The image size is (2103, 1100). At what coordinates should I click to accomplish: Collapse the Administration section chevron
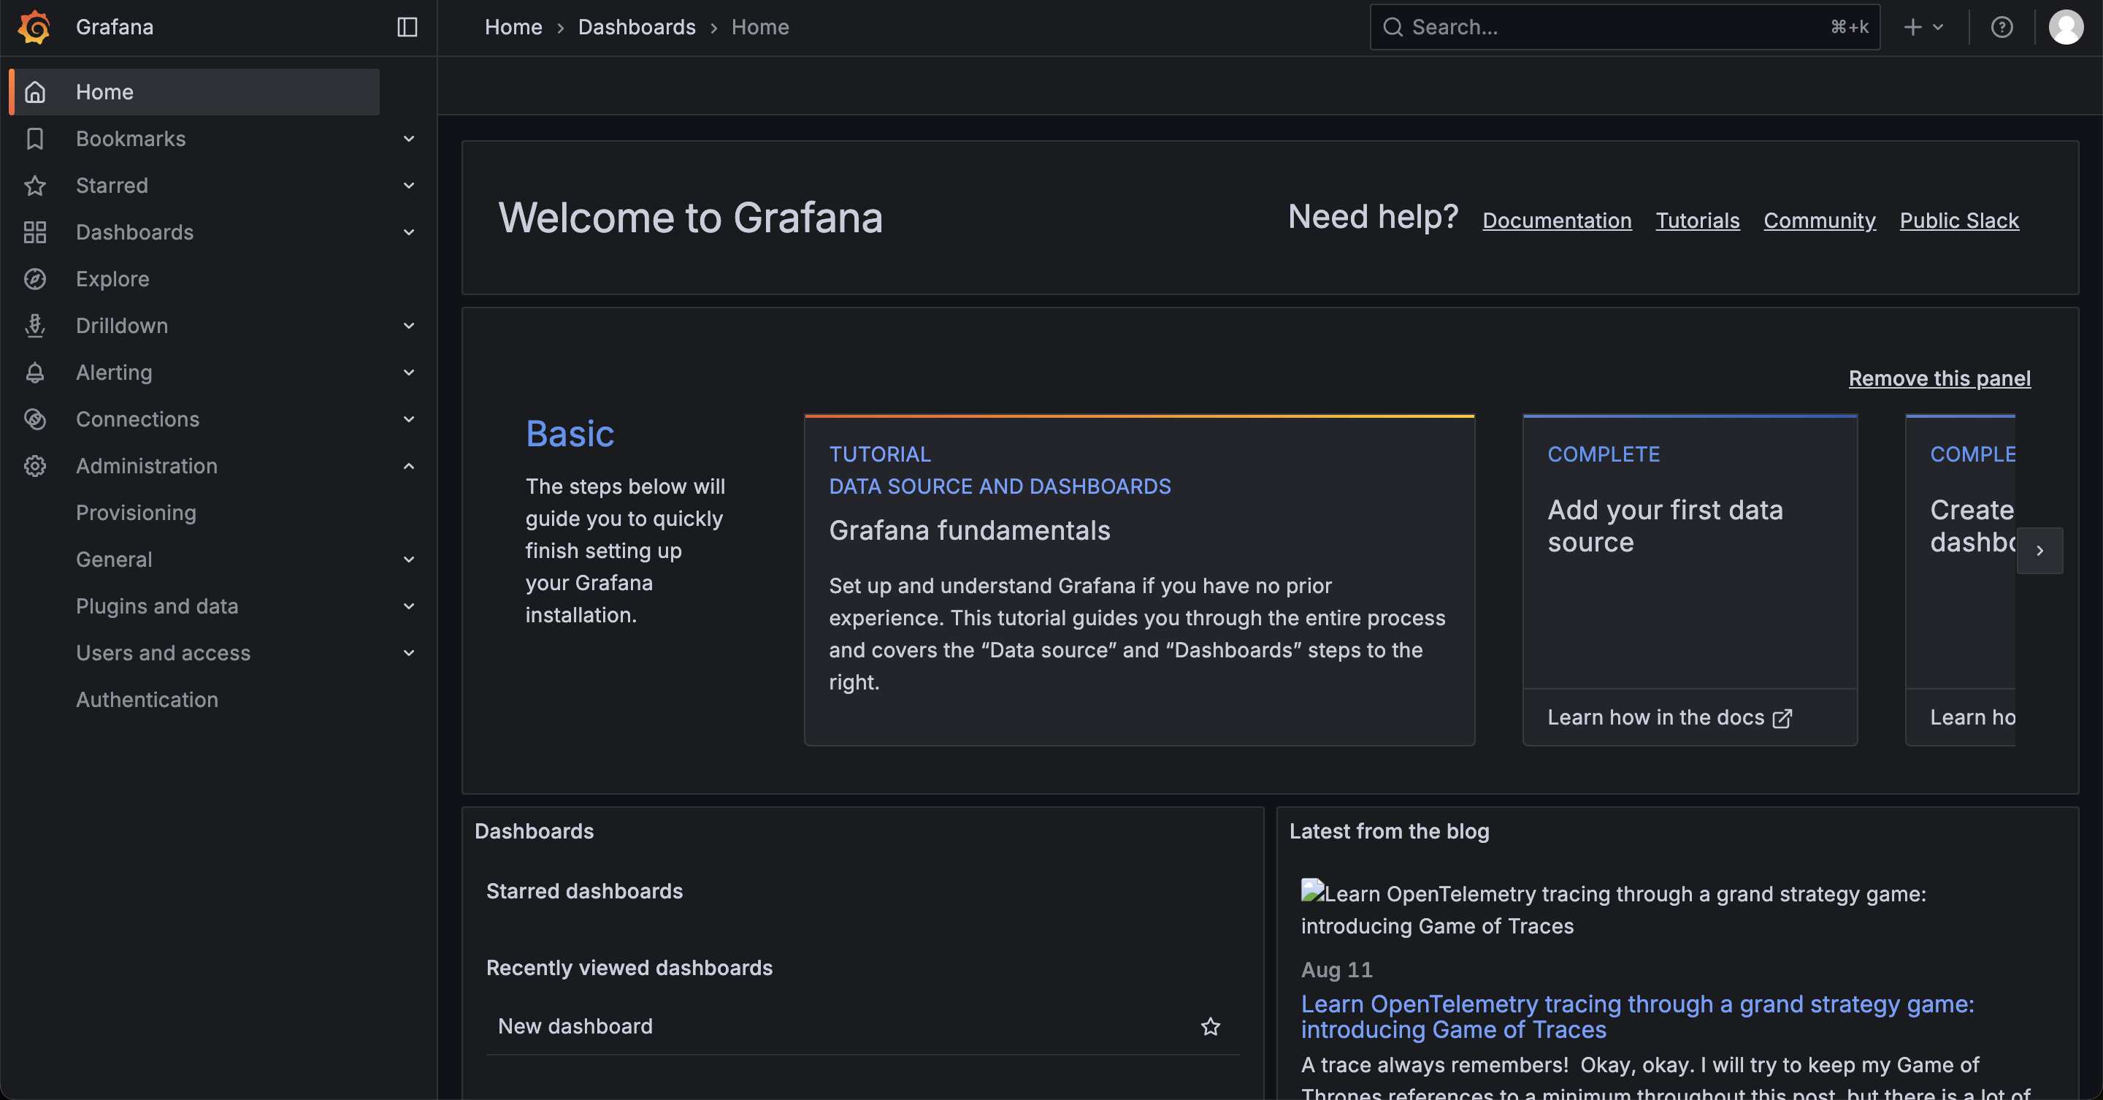click(x=409, y=466)
